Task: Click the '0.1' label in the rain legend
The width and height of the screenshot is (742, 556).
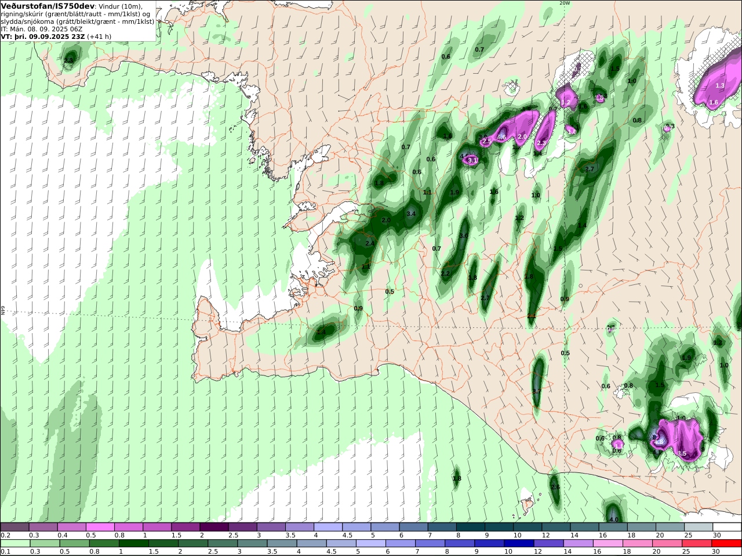Action: 5,551
